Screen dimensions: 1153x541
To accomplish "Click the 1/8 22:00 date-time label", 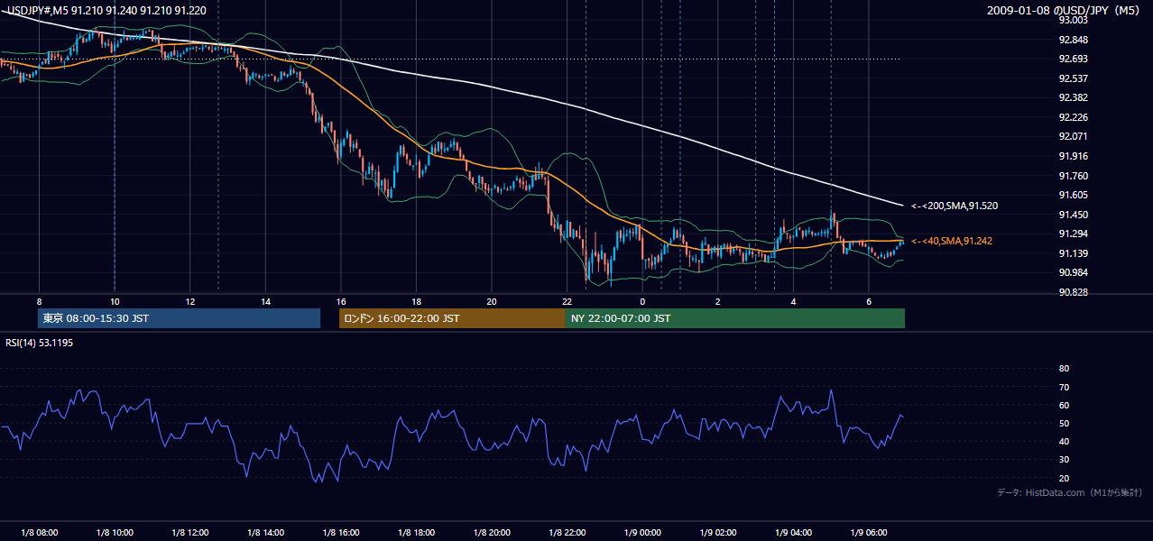I will click(567, 533).
